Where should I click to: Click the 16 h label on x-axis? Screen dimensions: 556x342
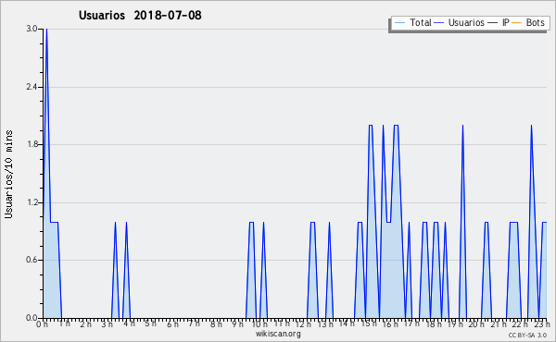(390, 324)
